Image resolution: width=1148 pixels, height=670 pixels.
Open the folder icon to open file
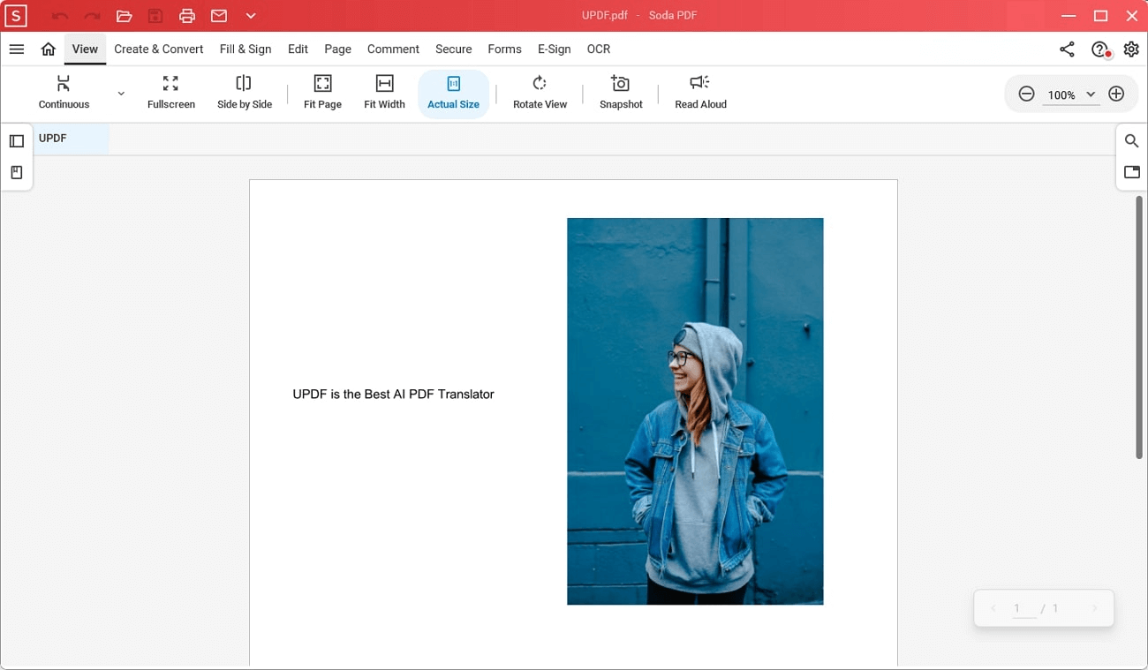124,16
